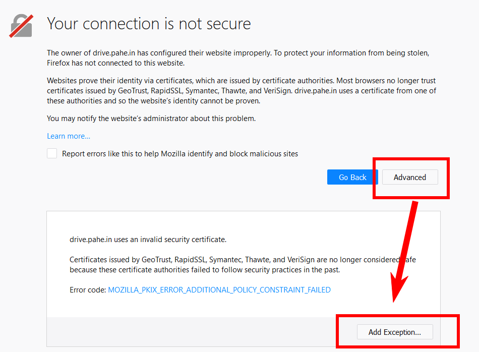Click the red arrow annotation
479x352 pixels.
pos(404,251)
